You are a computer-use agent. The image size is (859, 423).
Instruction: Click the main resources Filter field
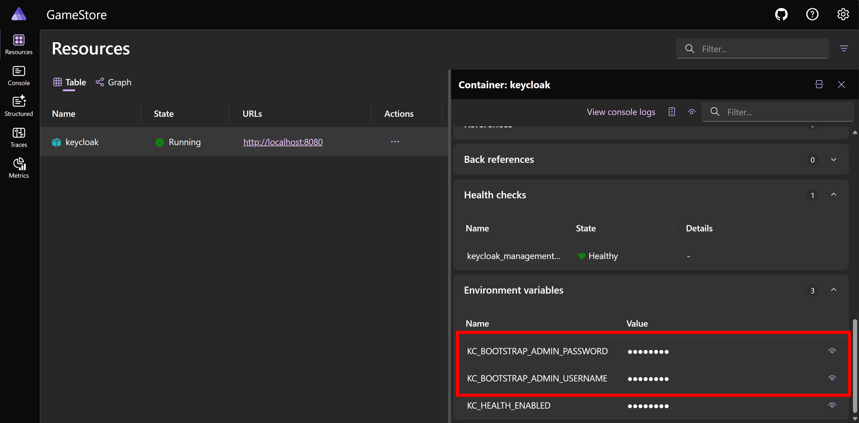(752, 49)
